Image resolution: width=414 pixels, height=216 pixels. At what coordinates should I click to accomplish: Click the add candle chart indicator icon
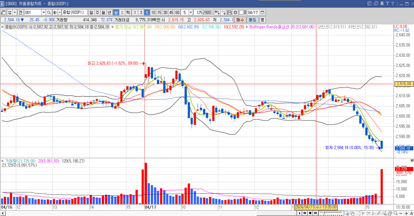coord(218,12)
